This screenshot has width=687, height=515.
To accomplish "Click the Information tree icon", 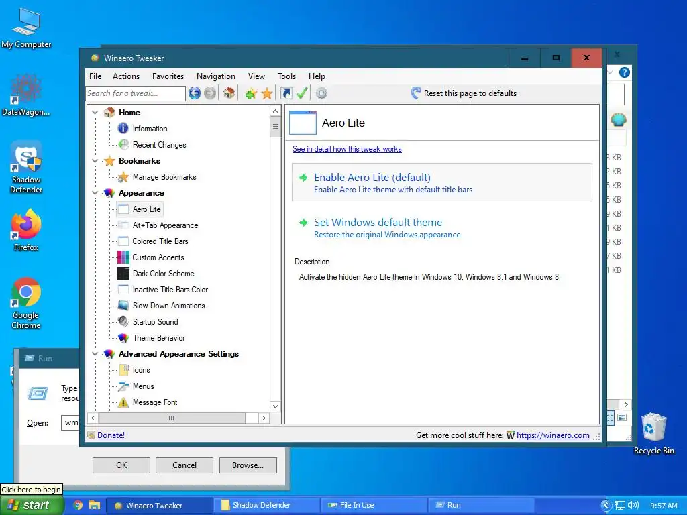I will pos(123,128).
